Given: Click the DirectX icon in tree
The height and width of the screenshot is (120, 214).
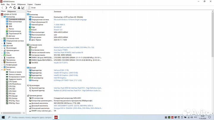Looking at the screenshot, I should [4, 55].
